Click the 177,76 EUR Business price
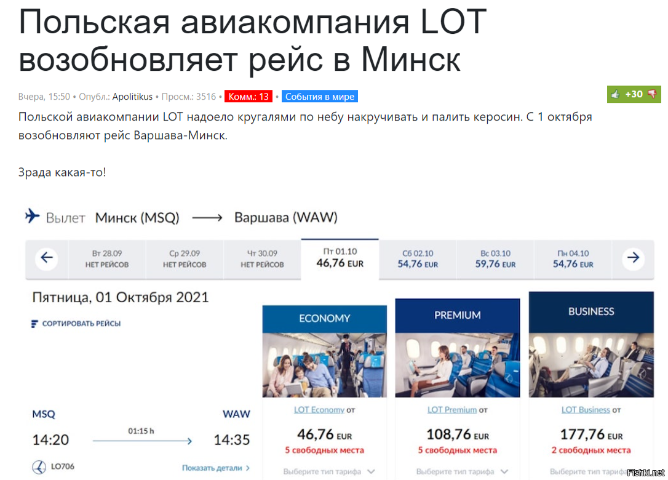Screen dimensions: 668x480 (591, 435)
